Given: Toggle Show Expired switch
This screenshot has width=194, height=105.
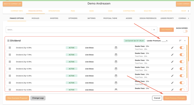Looking at the screenshot, I should [x=185, y=31].
